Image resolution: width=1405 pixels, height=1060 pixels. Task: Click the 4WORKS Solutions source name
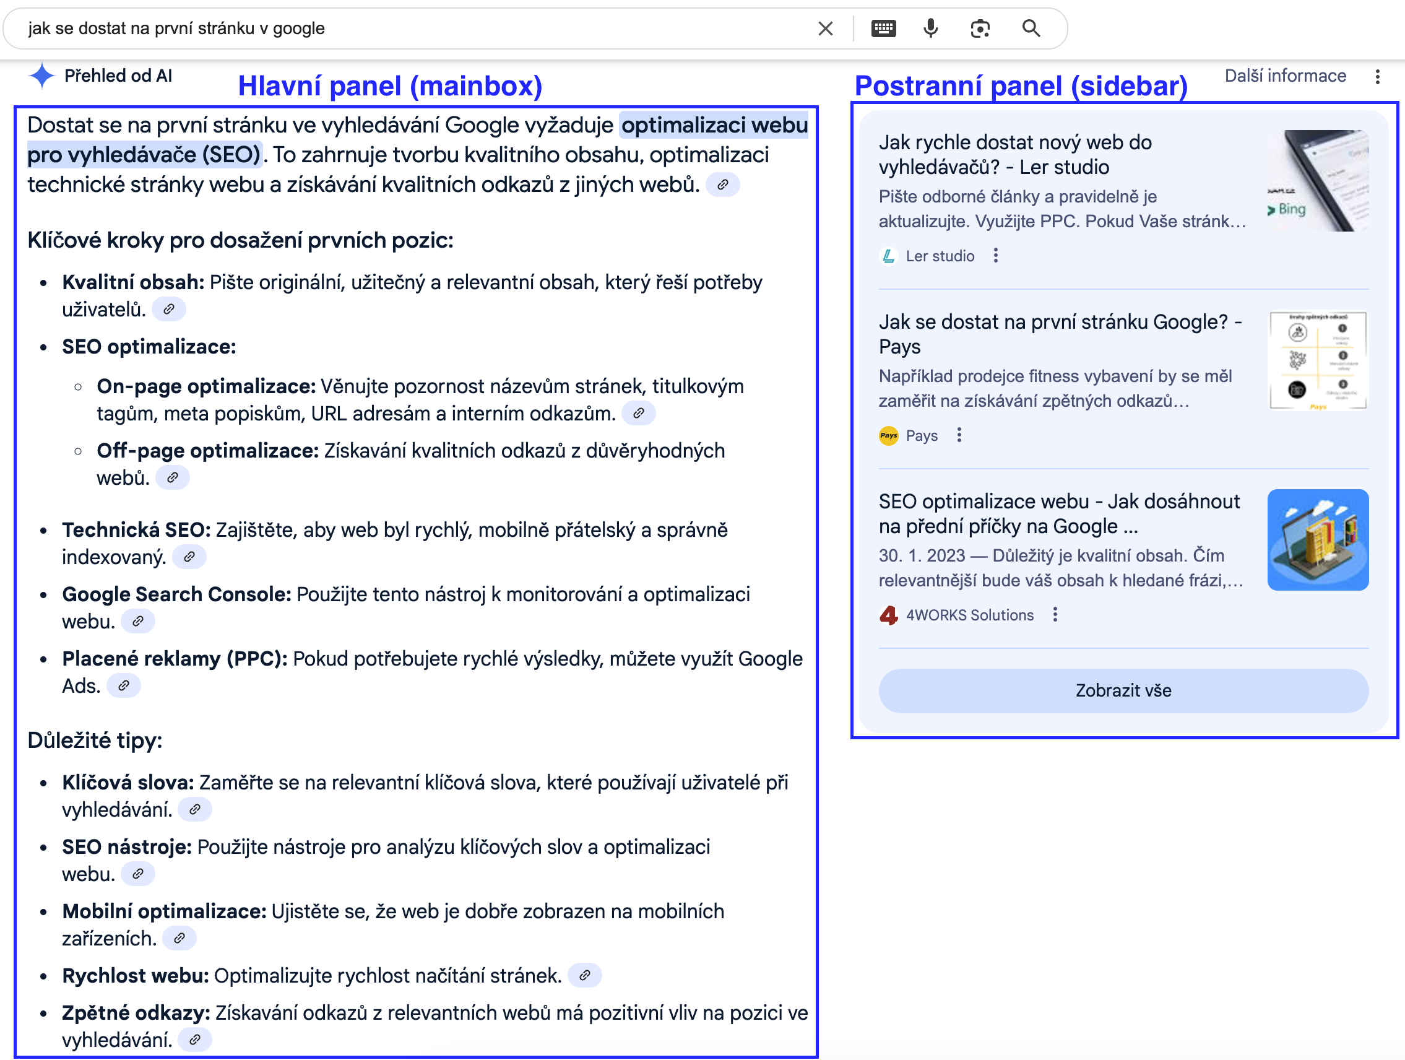[969, 615]
